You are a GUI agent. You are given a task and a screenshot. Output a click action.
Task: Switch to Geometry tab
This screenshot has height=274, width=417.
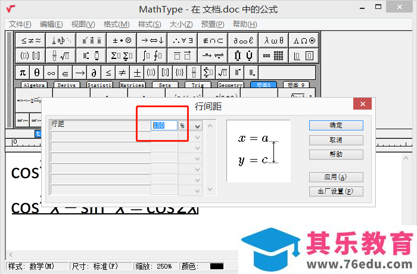click(x=231, y=85)
